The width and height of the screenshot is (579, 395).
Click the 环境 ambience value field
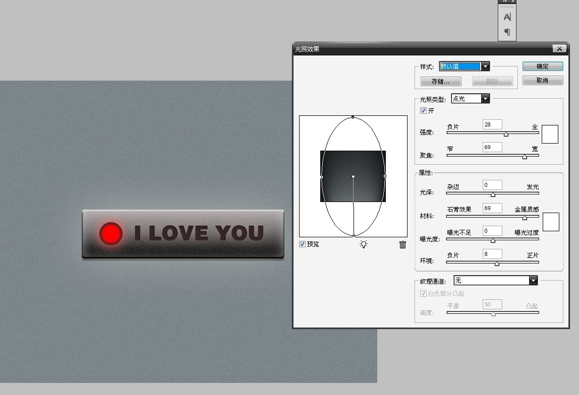[x=492, y=254]
